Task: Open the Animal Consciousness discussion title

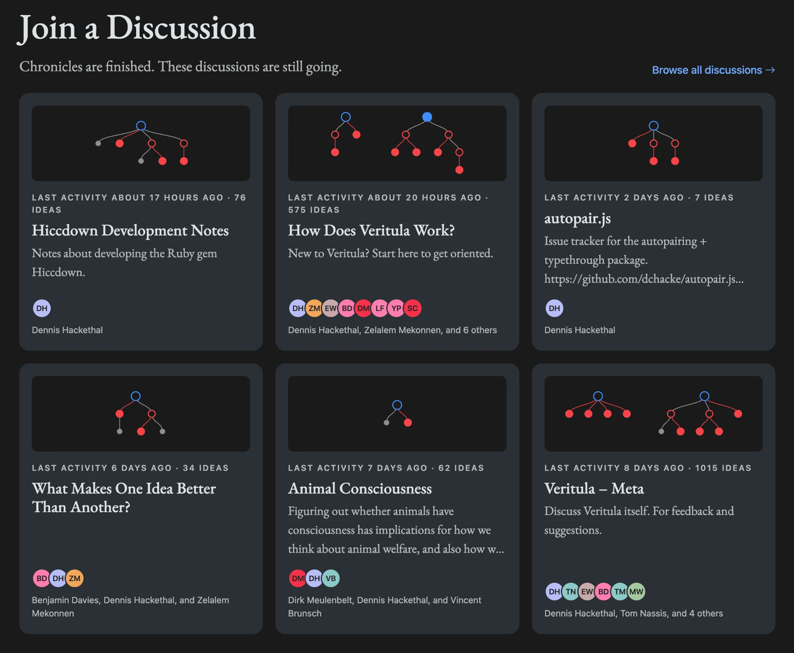Action: coord(360,488)
